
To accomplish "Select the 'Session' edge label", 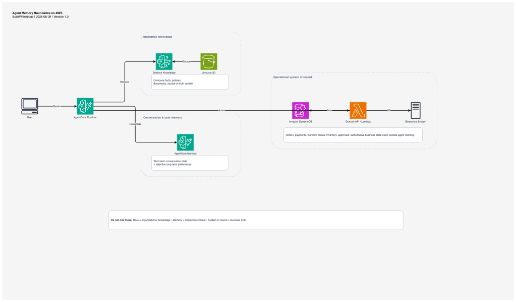I will pos(58,106).
